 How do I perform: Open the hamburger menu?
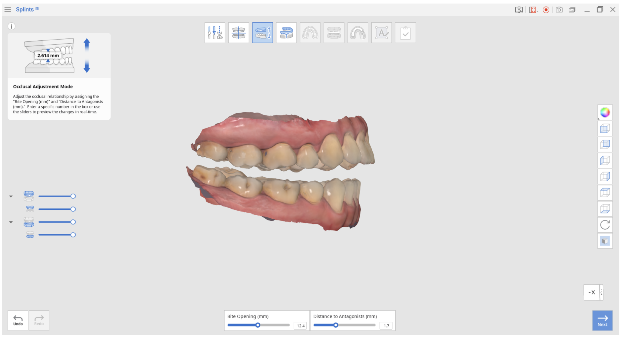coord(7,9)
